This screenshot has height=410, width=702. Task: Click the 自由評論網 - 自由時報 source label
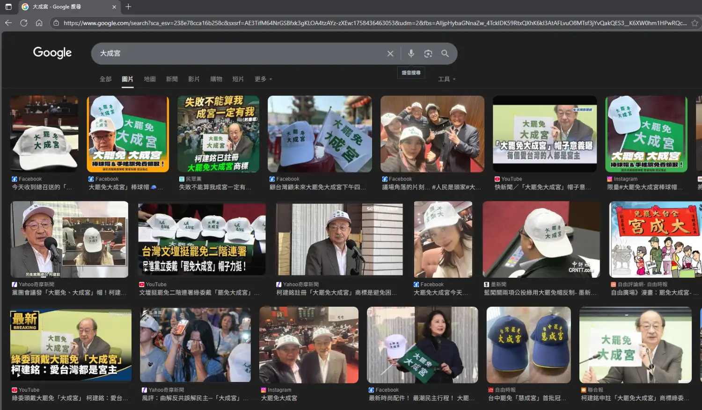(643, 284)
